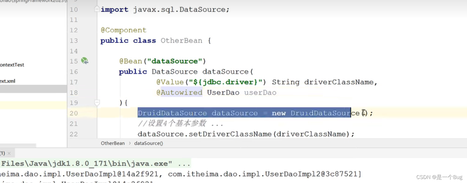This screenshot has width=467, height=183.
Task: Click line number 13 in the gutter
Action: [73, 41]
